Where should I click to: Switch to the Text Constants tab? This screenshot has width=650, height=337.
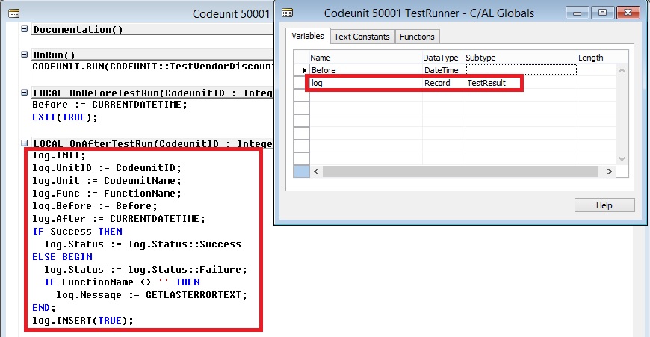tap(362, 37)
